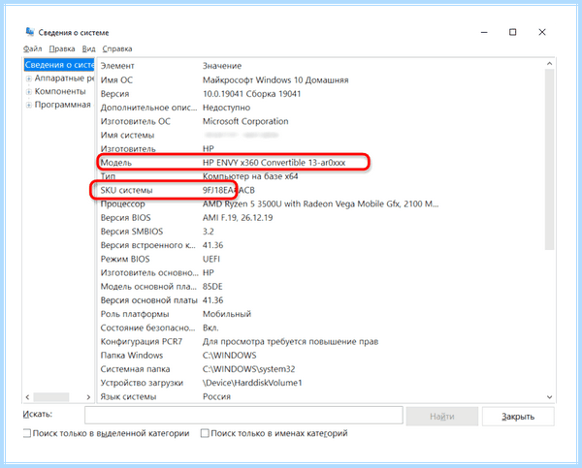Viewport: 582px width, 468px height.
Task: Select the Версия BIOS row
Action: point(321,218)
